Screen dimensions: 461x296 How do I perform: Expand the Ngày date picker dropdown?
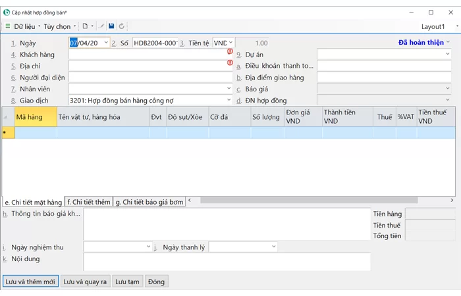pos(106,43)
